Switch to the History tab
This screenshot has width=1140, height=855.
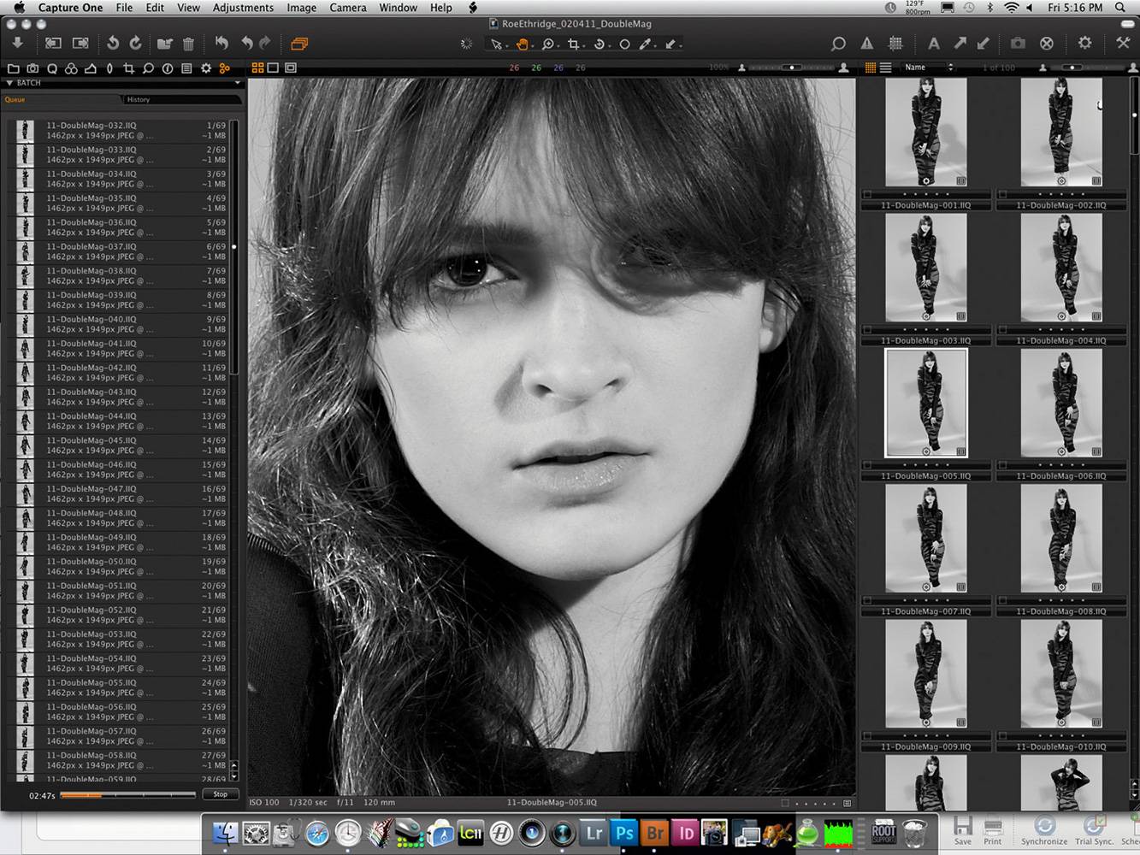pos(139,99)
